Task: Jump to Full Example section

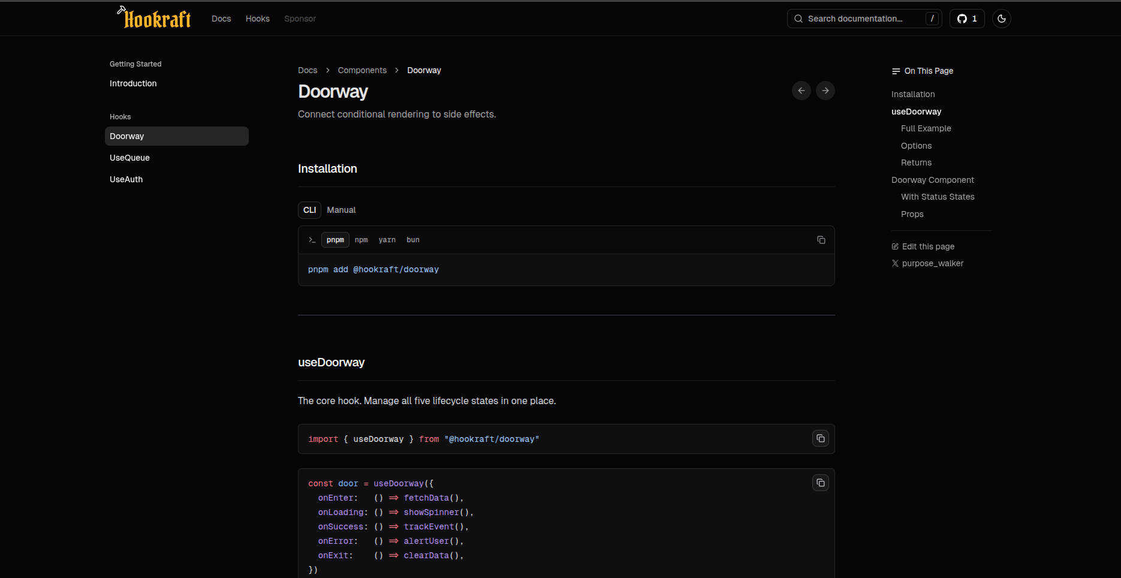Action: pyautogui.click(x=926, y=128)
